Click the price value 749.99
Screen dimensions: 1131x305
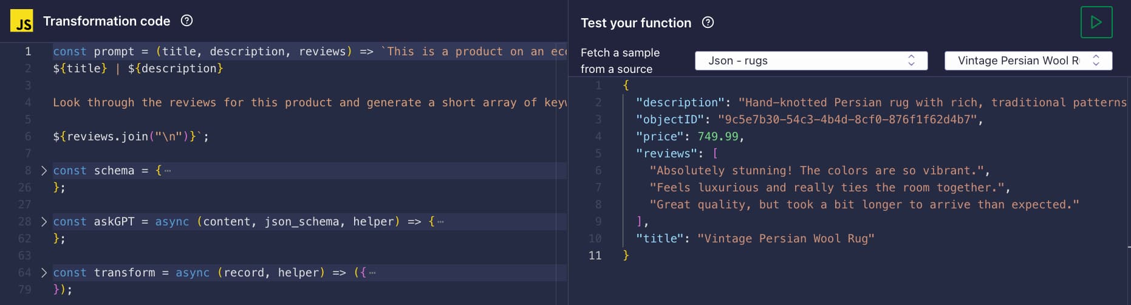pos(718,137)
